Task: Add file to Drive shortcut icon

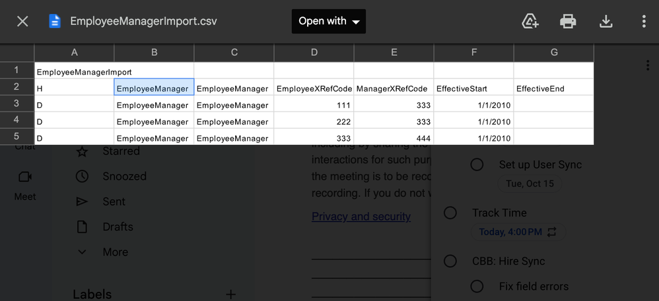Action: coord(530,21)
